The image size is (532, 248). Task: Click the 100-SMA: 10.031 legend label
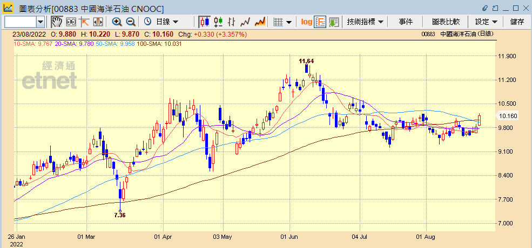[x=158, y=43]
